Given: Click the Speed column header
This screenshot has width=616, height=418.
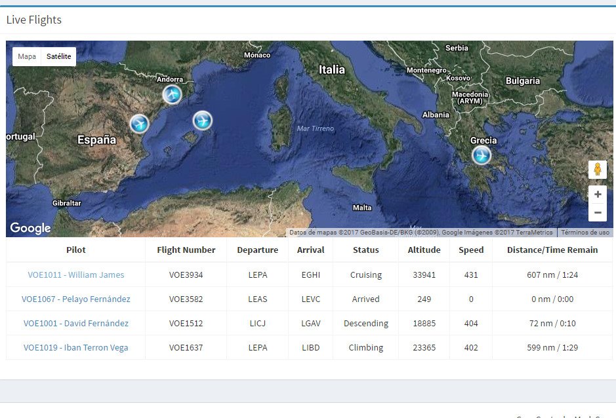Looking at the screenshot, I should (471, 250).
